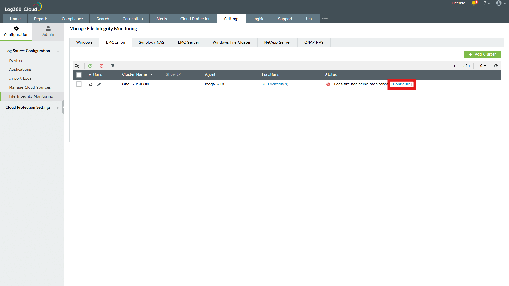Open the search filter icon above table
Screen dimensions: 509x286
click(77, 66)
